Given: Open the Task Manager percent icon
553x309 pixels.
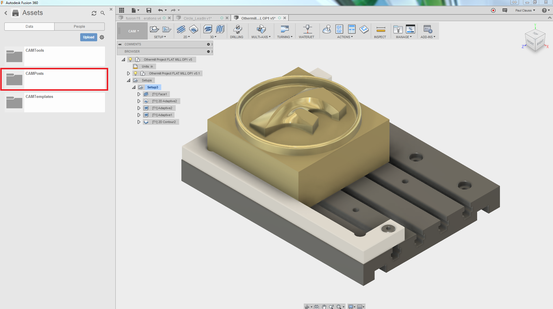Looking at the screenshot, I should tap(410, 29).
